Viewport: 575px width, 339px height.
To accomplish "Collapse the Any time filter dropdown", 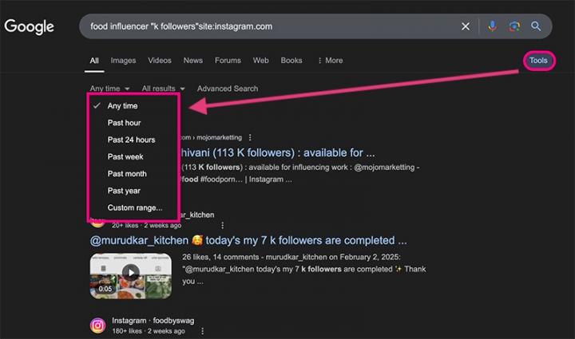I will (109, 89).
